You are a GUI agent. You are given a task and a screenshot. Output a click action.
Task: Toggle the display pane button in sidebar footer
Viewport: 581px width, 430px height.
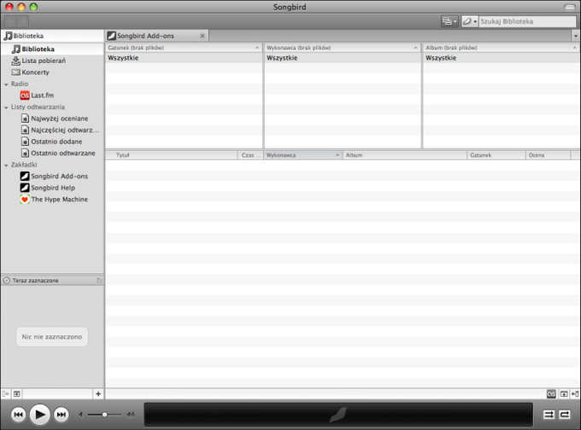click(17, 393)
